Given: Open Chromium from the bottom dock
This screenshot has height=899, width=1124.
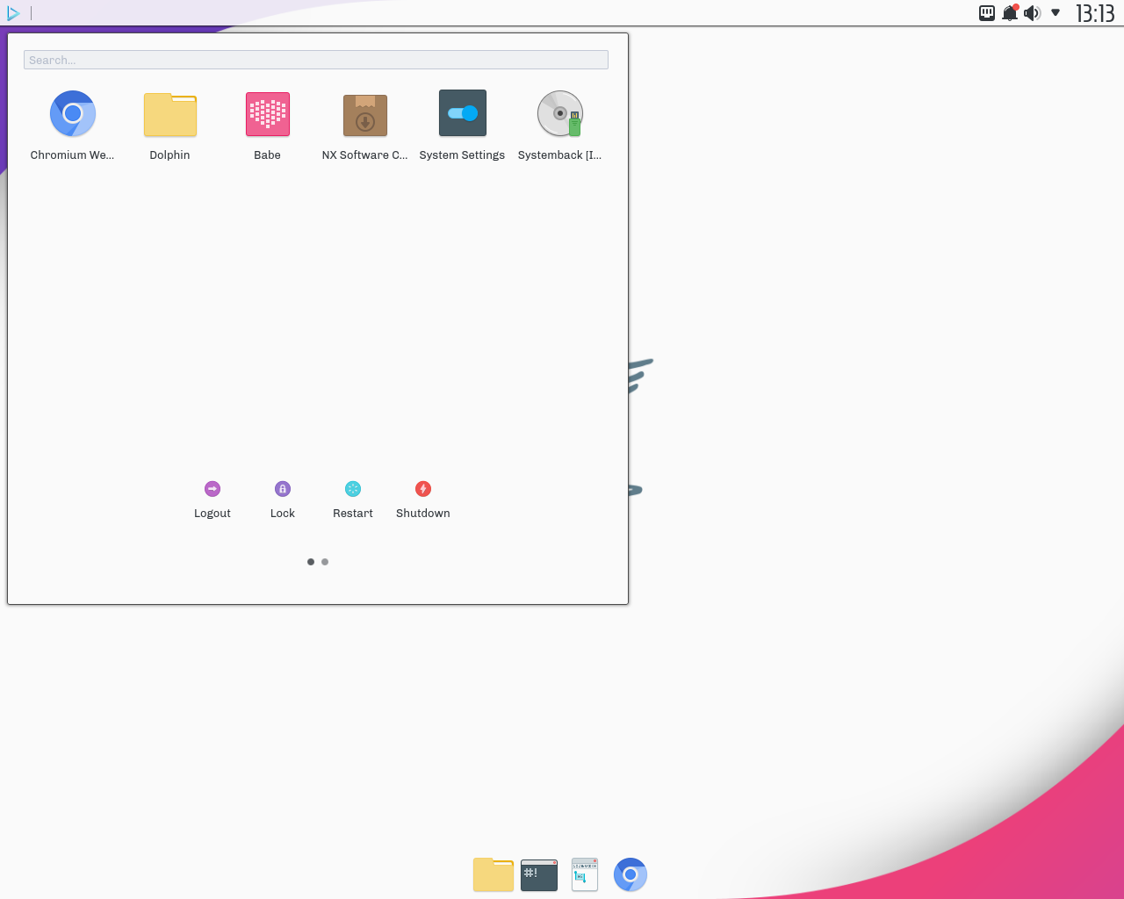Looking at the screenshot, I should point(630,874).
